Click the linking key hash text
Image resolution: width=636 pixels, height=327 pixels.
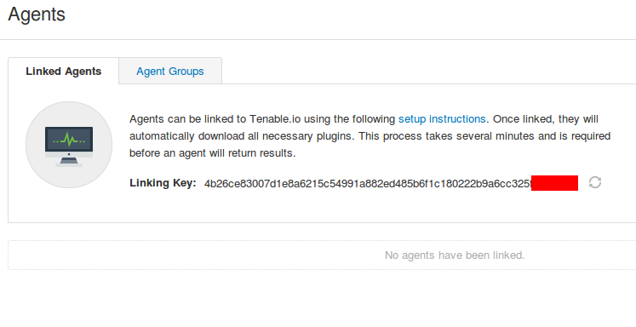click(x=368, y=183)
